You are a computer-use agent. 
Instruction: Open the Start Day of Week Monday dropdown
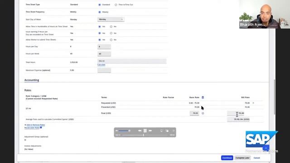(x=111, y=19)
